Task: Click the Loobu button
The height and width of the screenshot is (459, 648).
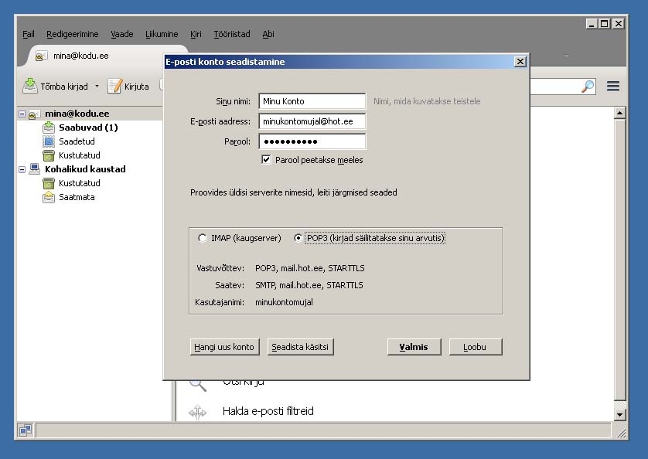Action: click(475, 347)
